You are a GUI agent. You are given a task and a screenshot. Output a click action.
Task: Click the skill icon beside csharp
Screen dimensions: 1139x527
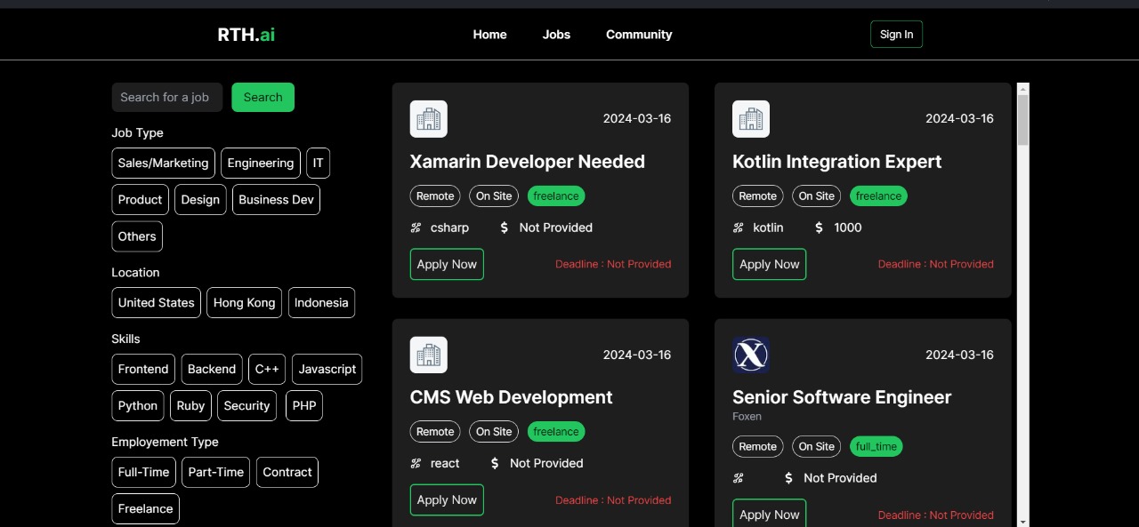pos(416,228)
